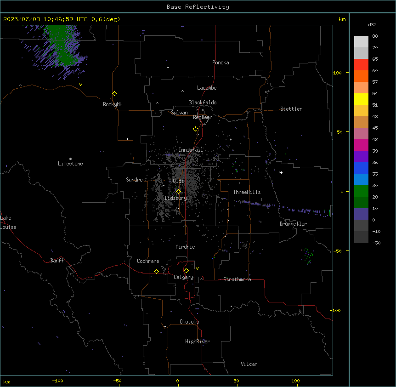Select the slate-purple 0-10 dBZ legend swatch
The image size is (396, 387).
[361, 214]
